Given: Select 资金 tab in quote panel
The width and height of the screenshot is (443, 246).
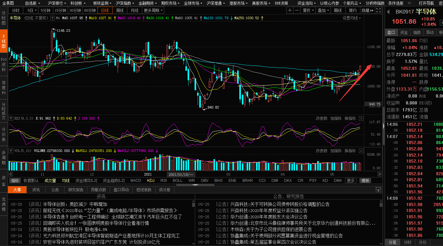Looking at the screenshot, I should point(404,32).
